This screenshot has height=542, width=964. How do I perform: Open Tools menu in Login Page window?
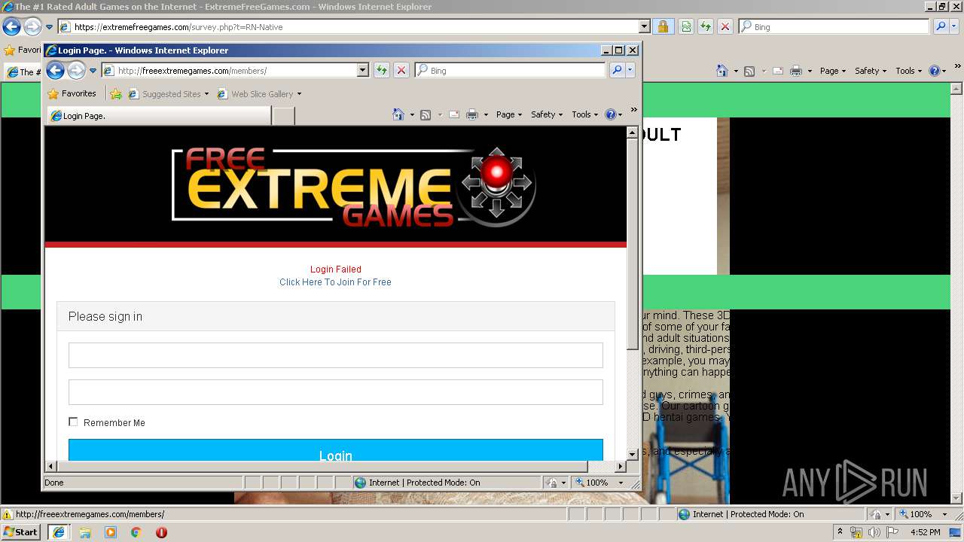coord(585,114)
